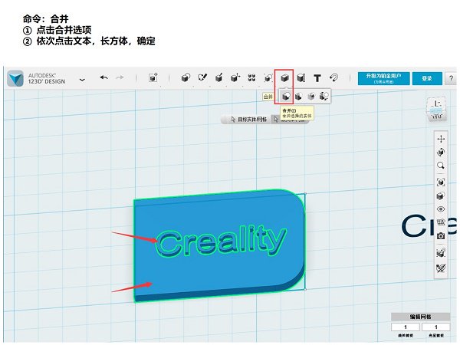Click the view cube navigator
Screen dimensions: 460x345
coord(437,110)
